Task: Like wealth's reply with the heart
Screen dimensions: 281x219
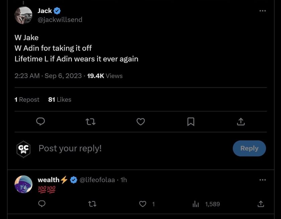Action: tap(143, 204)
